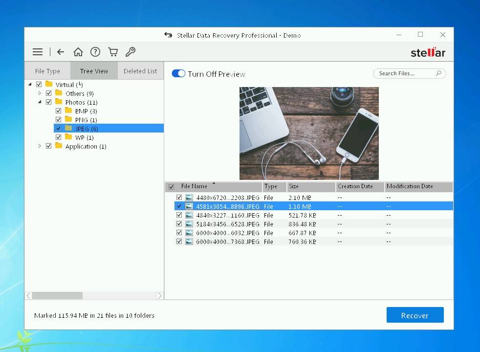Screen dimensions: 480x352
Task: Uncheck the Photos folder checkbox
Action: pos(49,102)
